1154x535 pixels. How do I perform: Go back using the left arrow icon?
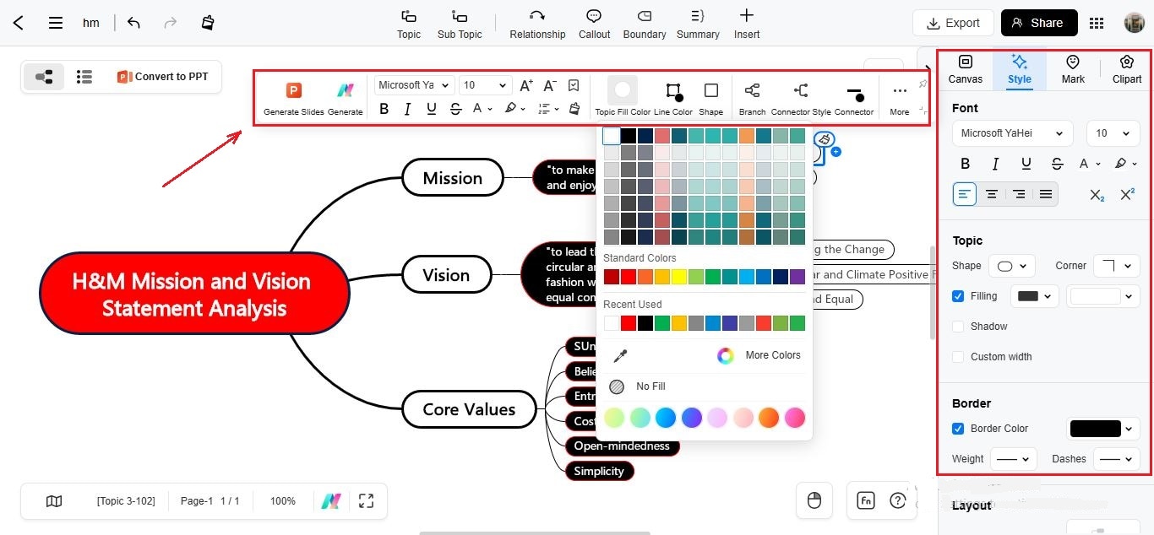pos(19,23)
